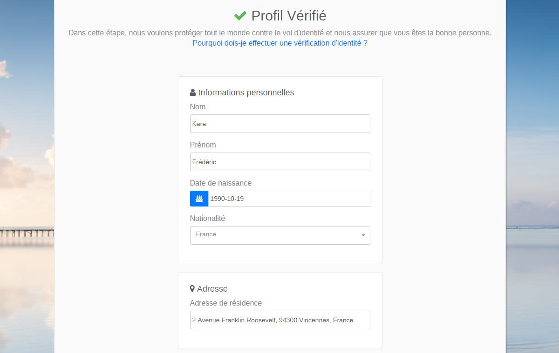Click the Adresse section heading

[212, 289]
